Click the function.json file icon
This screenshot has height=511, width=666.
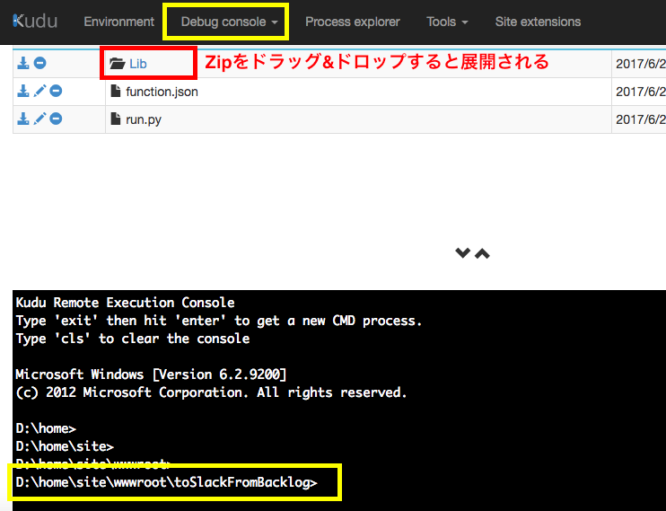pyautogui.click(x=116, y=91)
